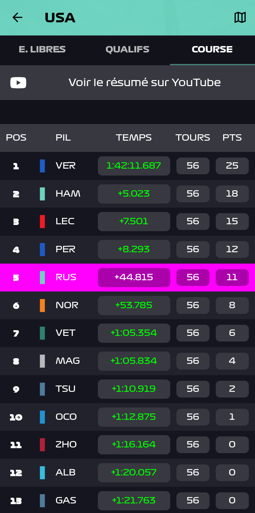Select driver name ALB
This screenshot has height=513, width=255.
(x=66, y=473)
